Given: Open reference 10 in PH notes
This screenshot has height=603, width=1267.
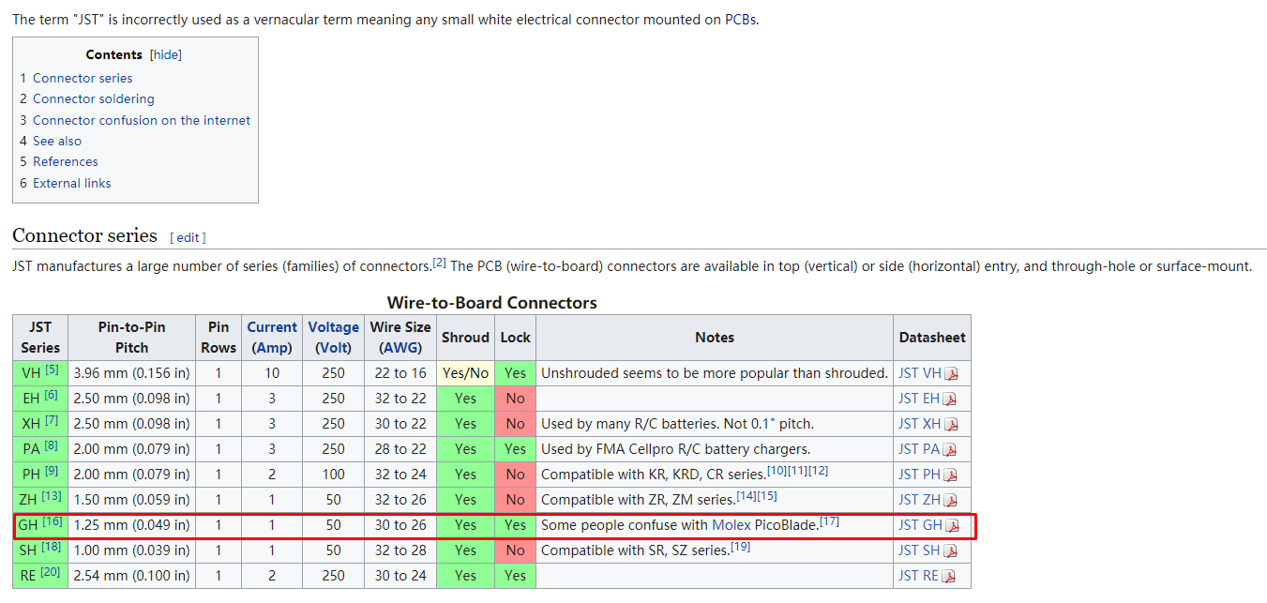Looking at the screenshot, I should click(x=777, y=471).
